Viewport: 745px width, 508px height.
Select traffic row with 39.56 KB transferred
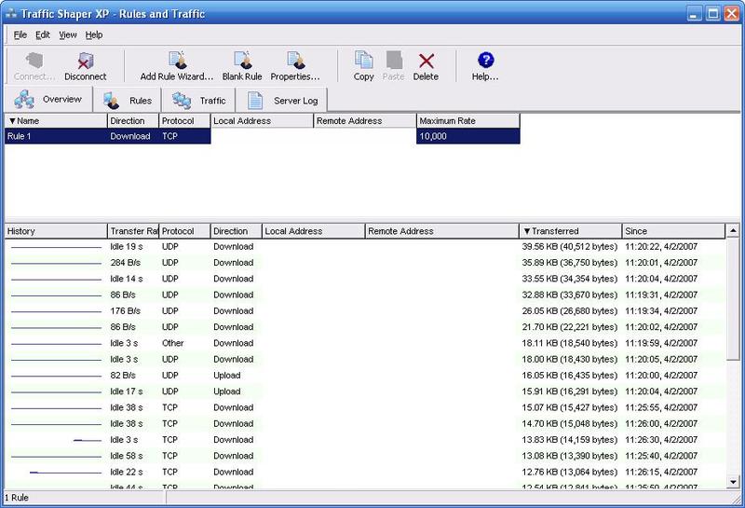pos(365,246)
